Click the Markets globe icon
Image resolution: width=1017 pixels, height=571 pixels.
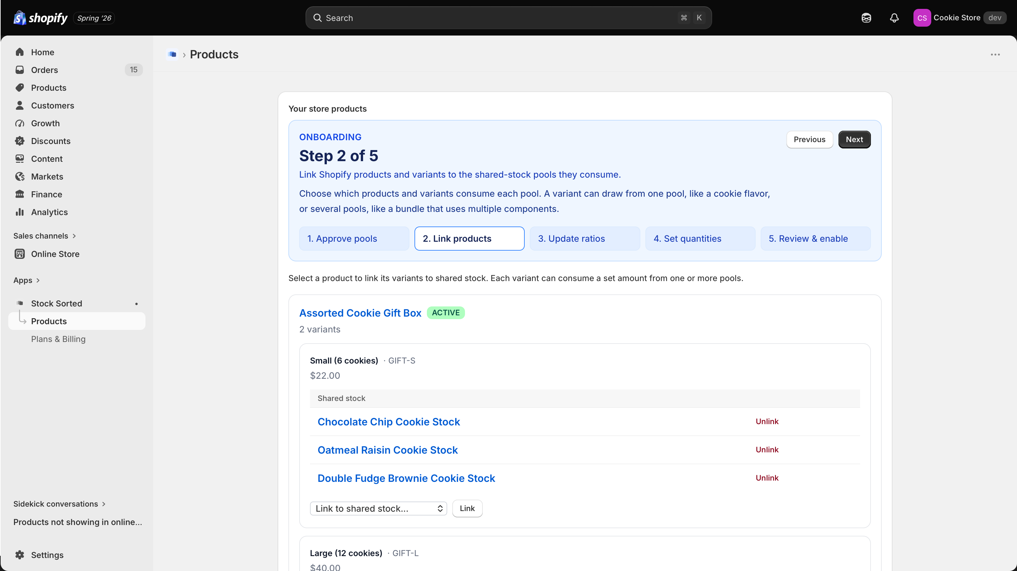20,176
